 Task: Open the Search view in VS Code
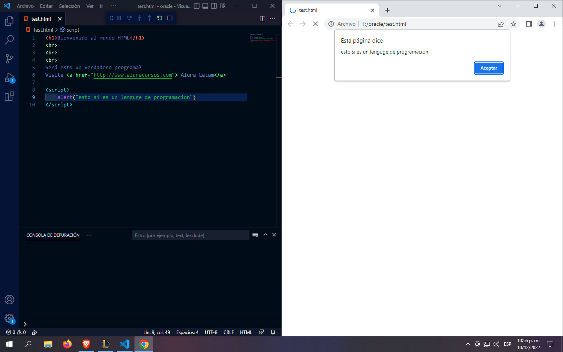pyautogui.click(x=9, y=40)
